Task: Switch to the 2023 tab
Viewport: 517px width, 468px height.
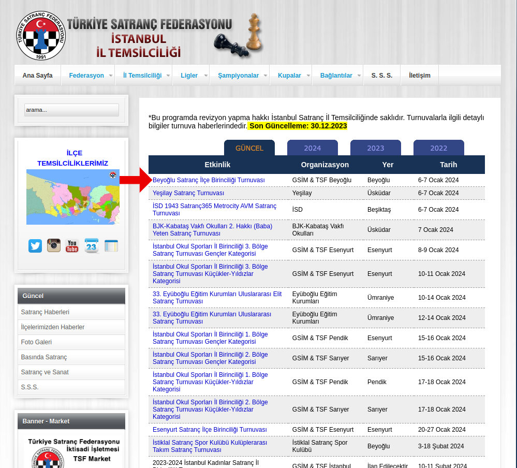Action: pyautogui.click(x=376, y=148)
